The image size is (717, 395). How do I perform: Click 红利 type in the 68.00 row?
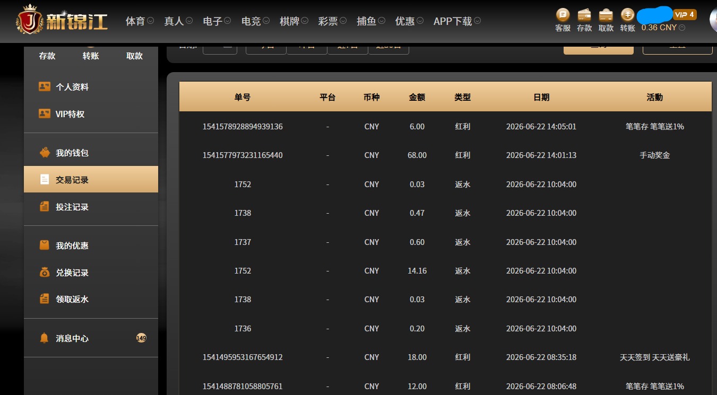click(462, 155)
